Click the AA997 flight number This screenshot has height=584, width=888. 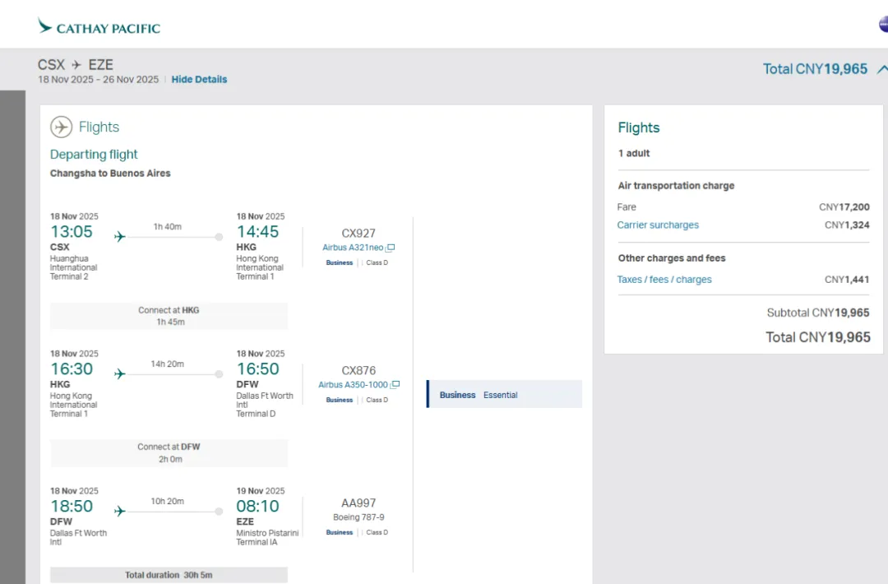[358, 503]
